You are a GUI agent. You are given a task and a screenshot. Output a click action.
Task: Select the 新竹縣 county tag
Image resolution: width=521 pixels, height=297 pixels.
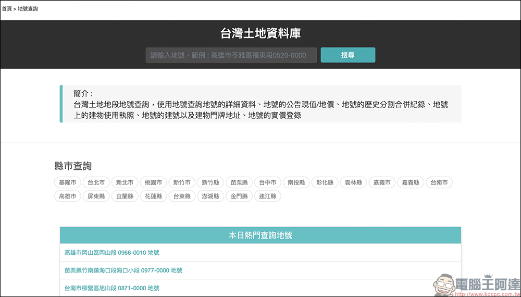point(210,182)
